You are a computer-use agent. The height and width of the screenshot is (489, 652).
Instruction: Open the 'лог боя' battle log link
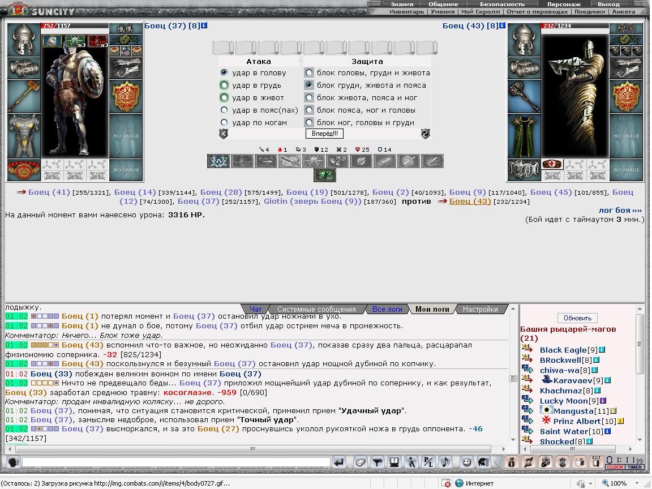coord(620,211)
